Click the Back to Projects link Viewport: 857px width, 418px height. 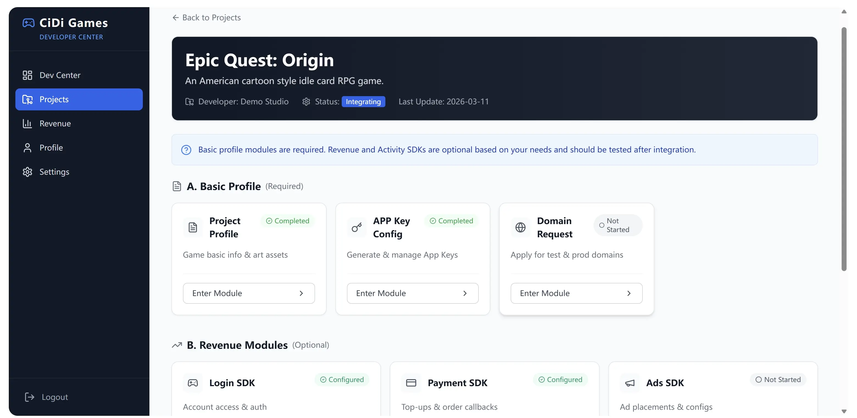(x=207, y=18)
